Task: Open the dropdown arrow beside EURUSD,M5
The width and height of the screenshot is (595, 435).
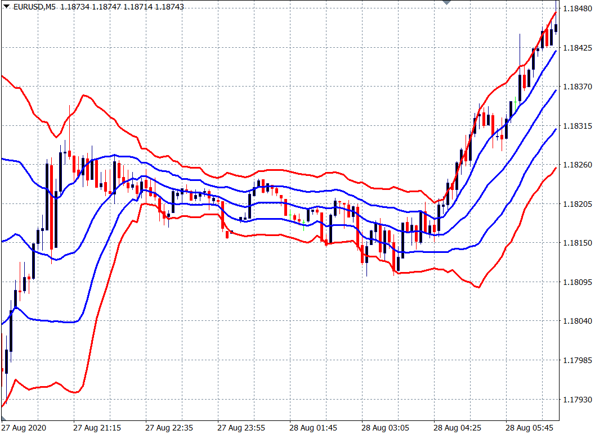Action: click(6, 6)
